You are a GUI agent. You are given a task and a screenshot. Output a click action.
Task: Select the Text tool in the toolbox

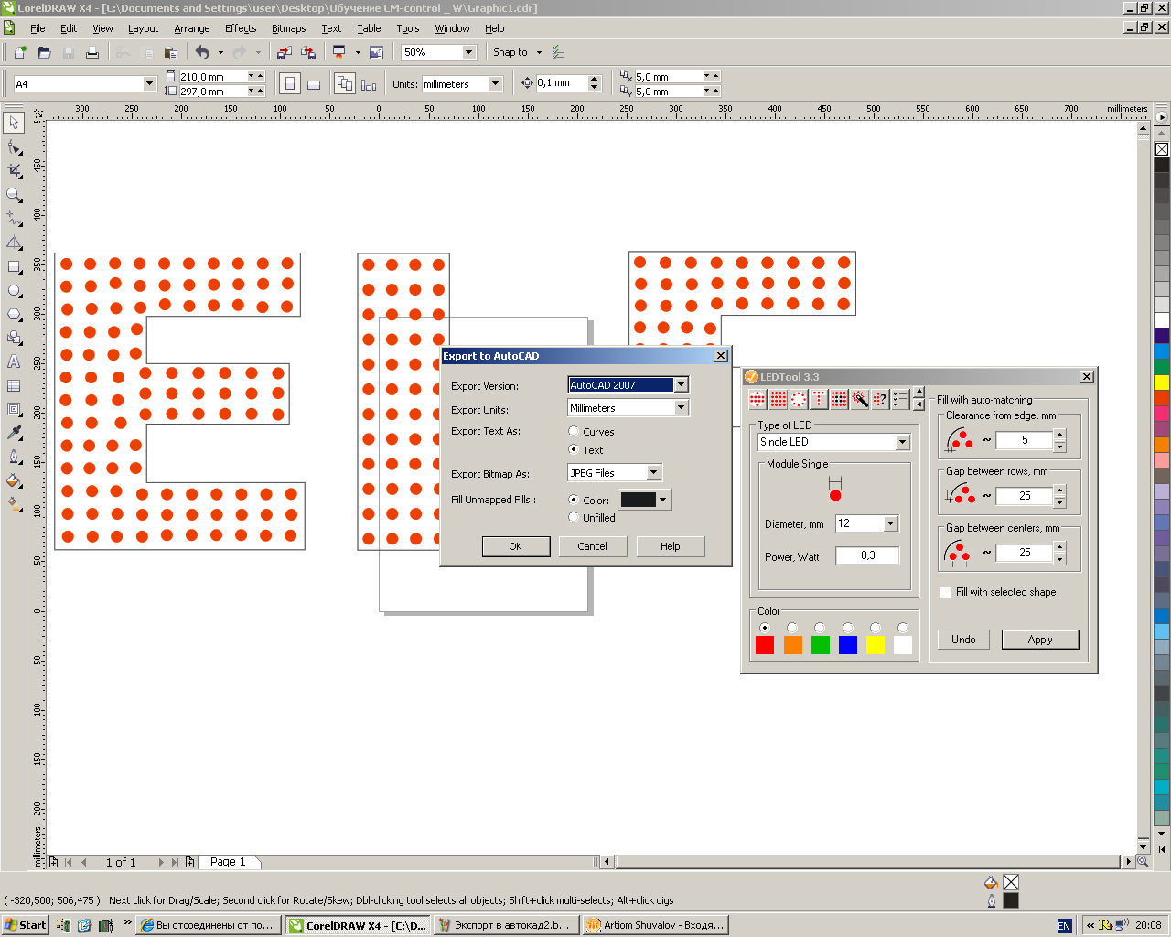(14, 361)
